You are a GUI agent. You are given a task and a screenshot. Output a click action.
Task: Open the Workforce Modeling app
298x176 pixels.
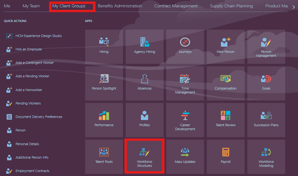tap(266, 156)
